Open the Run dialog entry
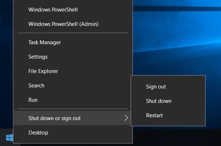 pyautogui.click(x=33, y=100)
